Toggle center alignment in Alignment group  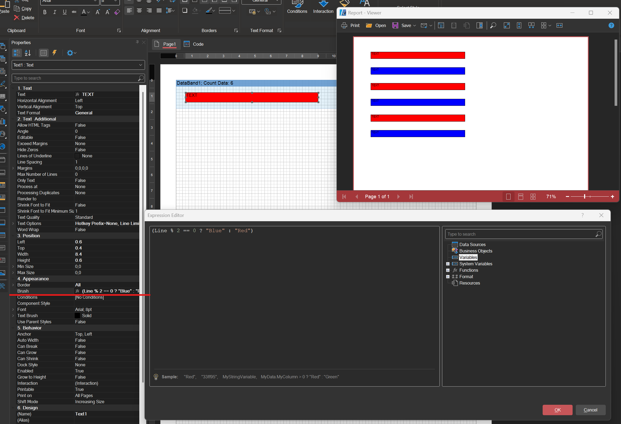[x=139, y=11]
